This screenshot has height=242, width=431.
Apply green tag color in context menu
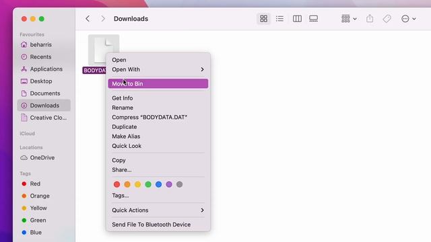click(148, 184)
